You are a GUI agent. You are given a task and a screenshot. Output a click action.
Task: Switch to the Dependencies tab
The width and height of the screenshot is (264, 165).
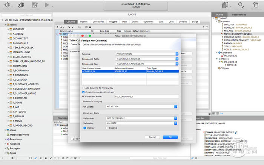[239, 14]
